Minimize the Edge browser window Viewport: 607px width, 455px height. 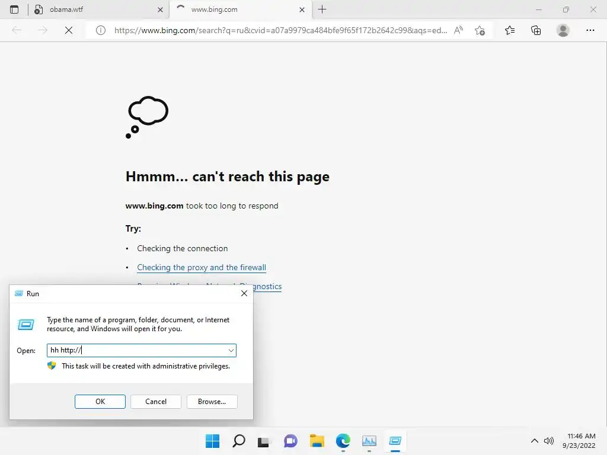tap(538, 9)
